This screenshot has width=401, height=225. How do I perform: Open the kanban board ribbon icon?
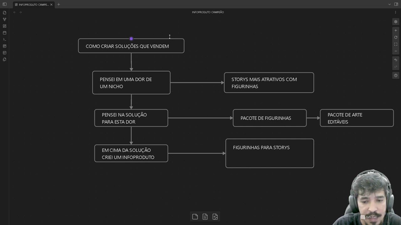(4, 46)
